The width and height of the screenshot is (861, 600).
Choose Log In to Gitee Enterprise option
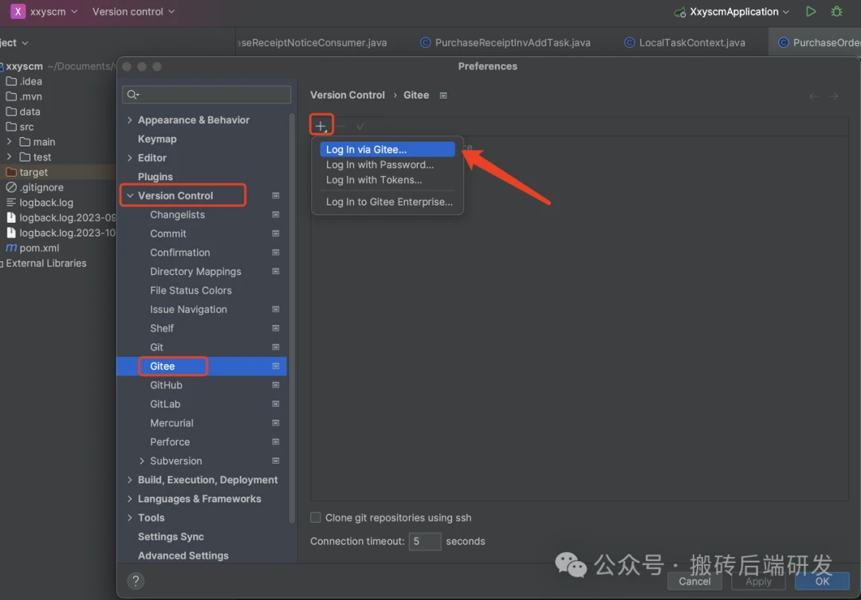pyautogui.click(x=387, y=202)
